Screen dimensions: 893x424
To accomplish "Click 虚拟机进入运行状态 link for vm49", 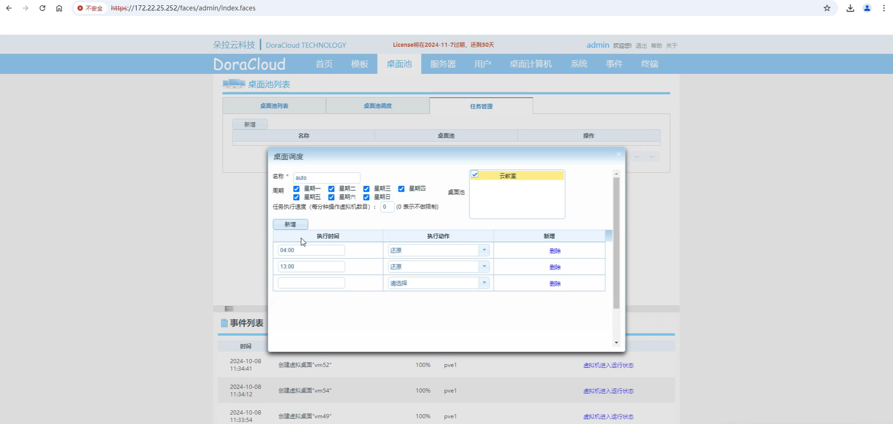I will click(x=608, y=417).
